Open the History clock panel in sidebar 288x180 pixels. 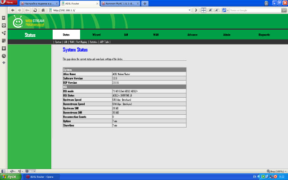[4, 56]
